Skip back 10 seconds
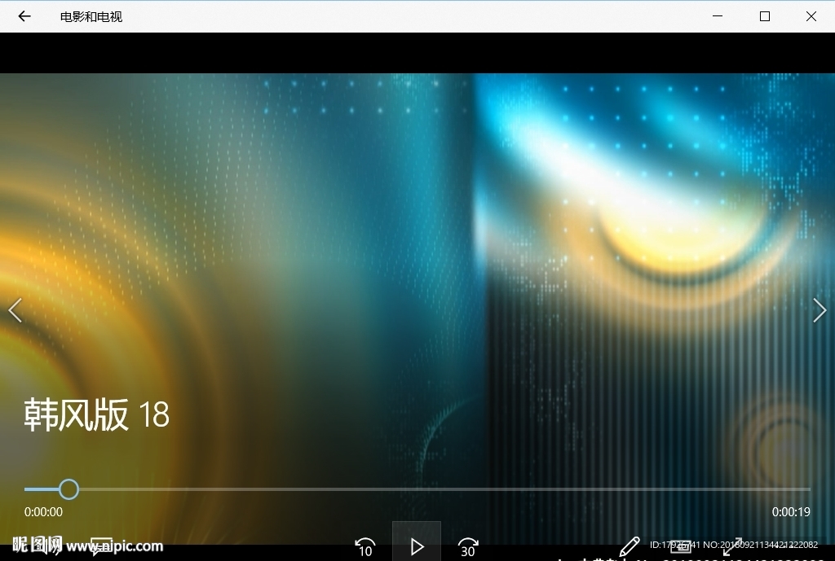Screen dimensions: 835x561 point(365,547)
